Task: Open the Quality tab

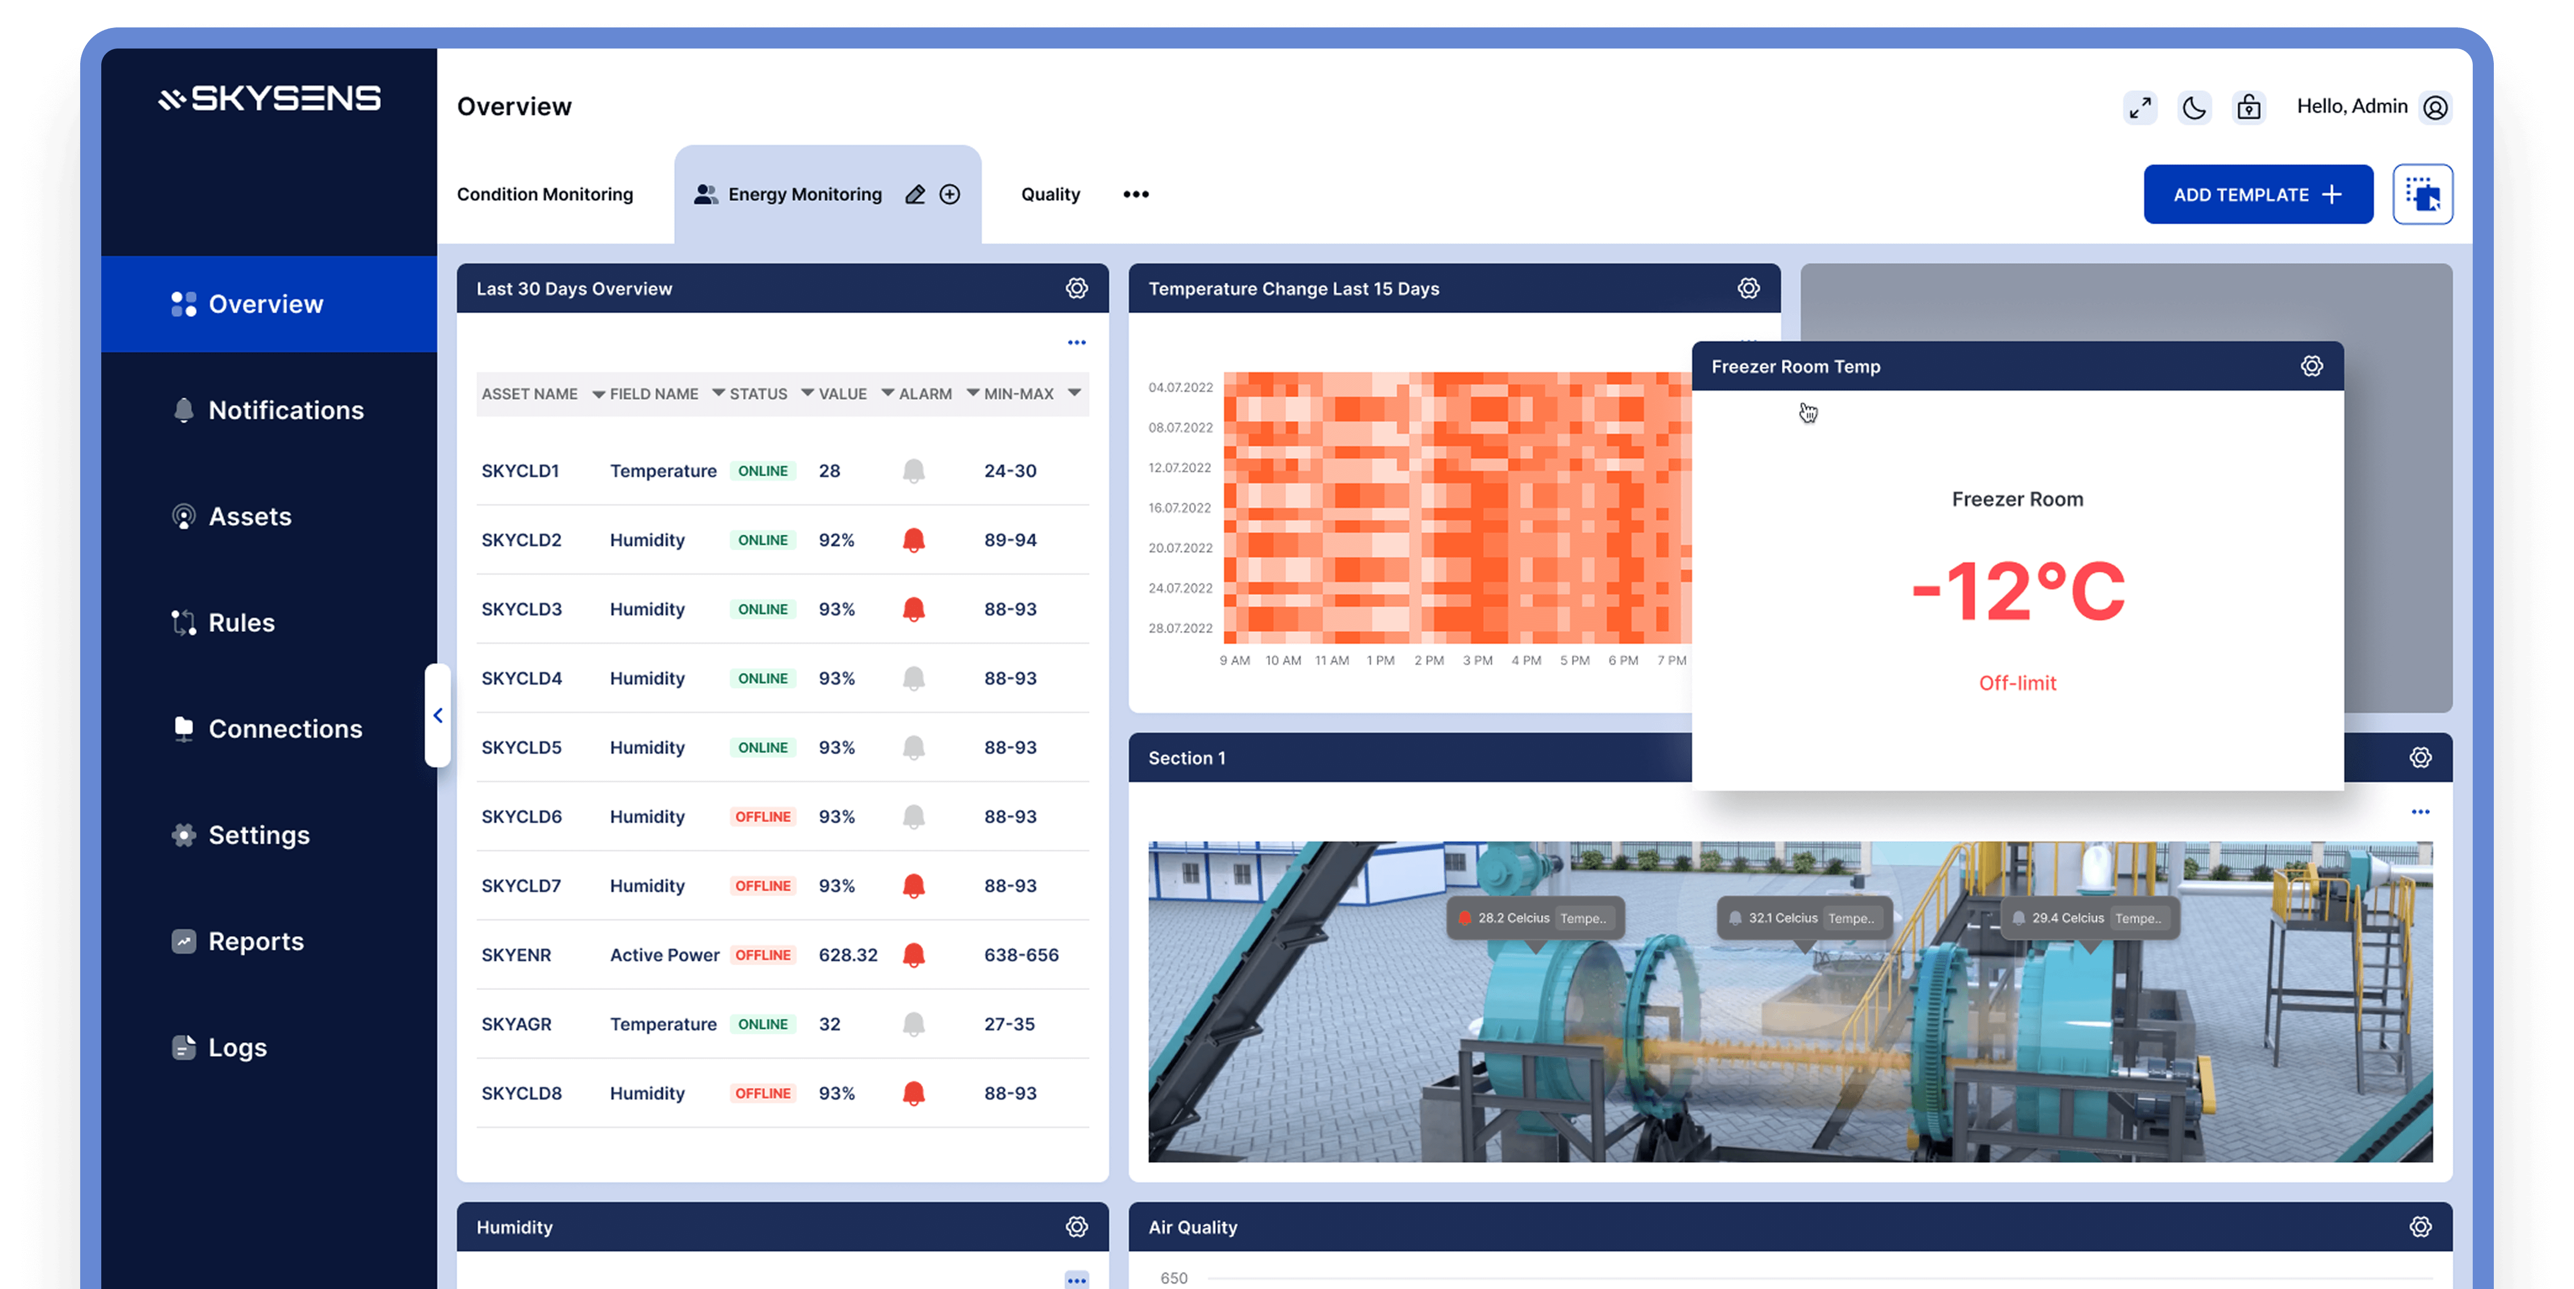Action: pos(1050,194)
